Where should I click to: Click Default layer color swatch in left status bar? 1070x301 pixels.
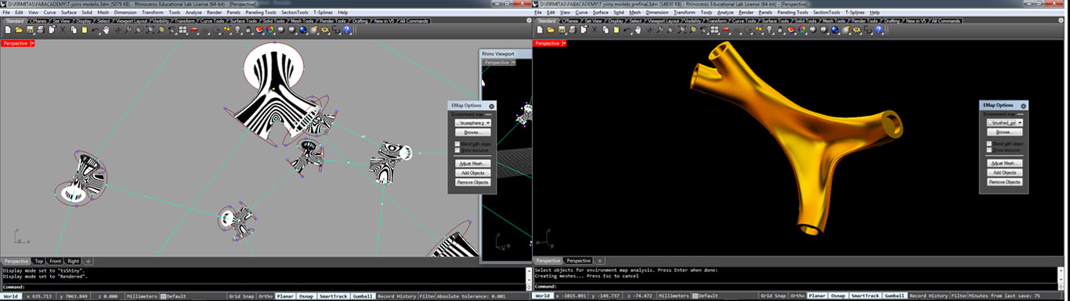coord(164,296)
